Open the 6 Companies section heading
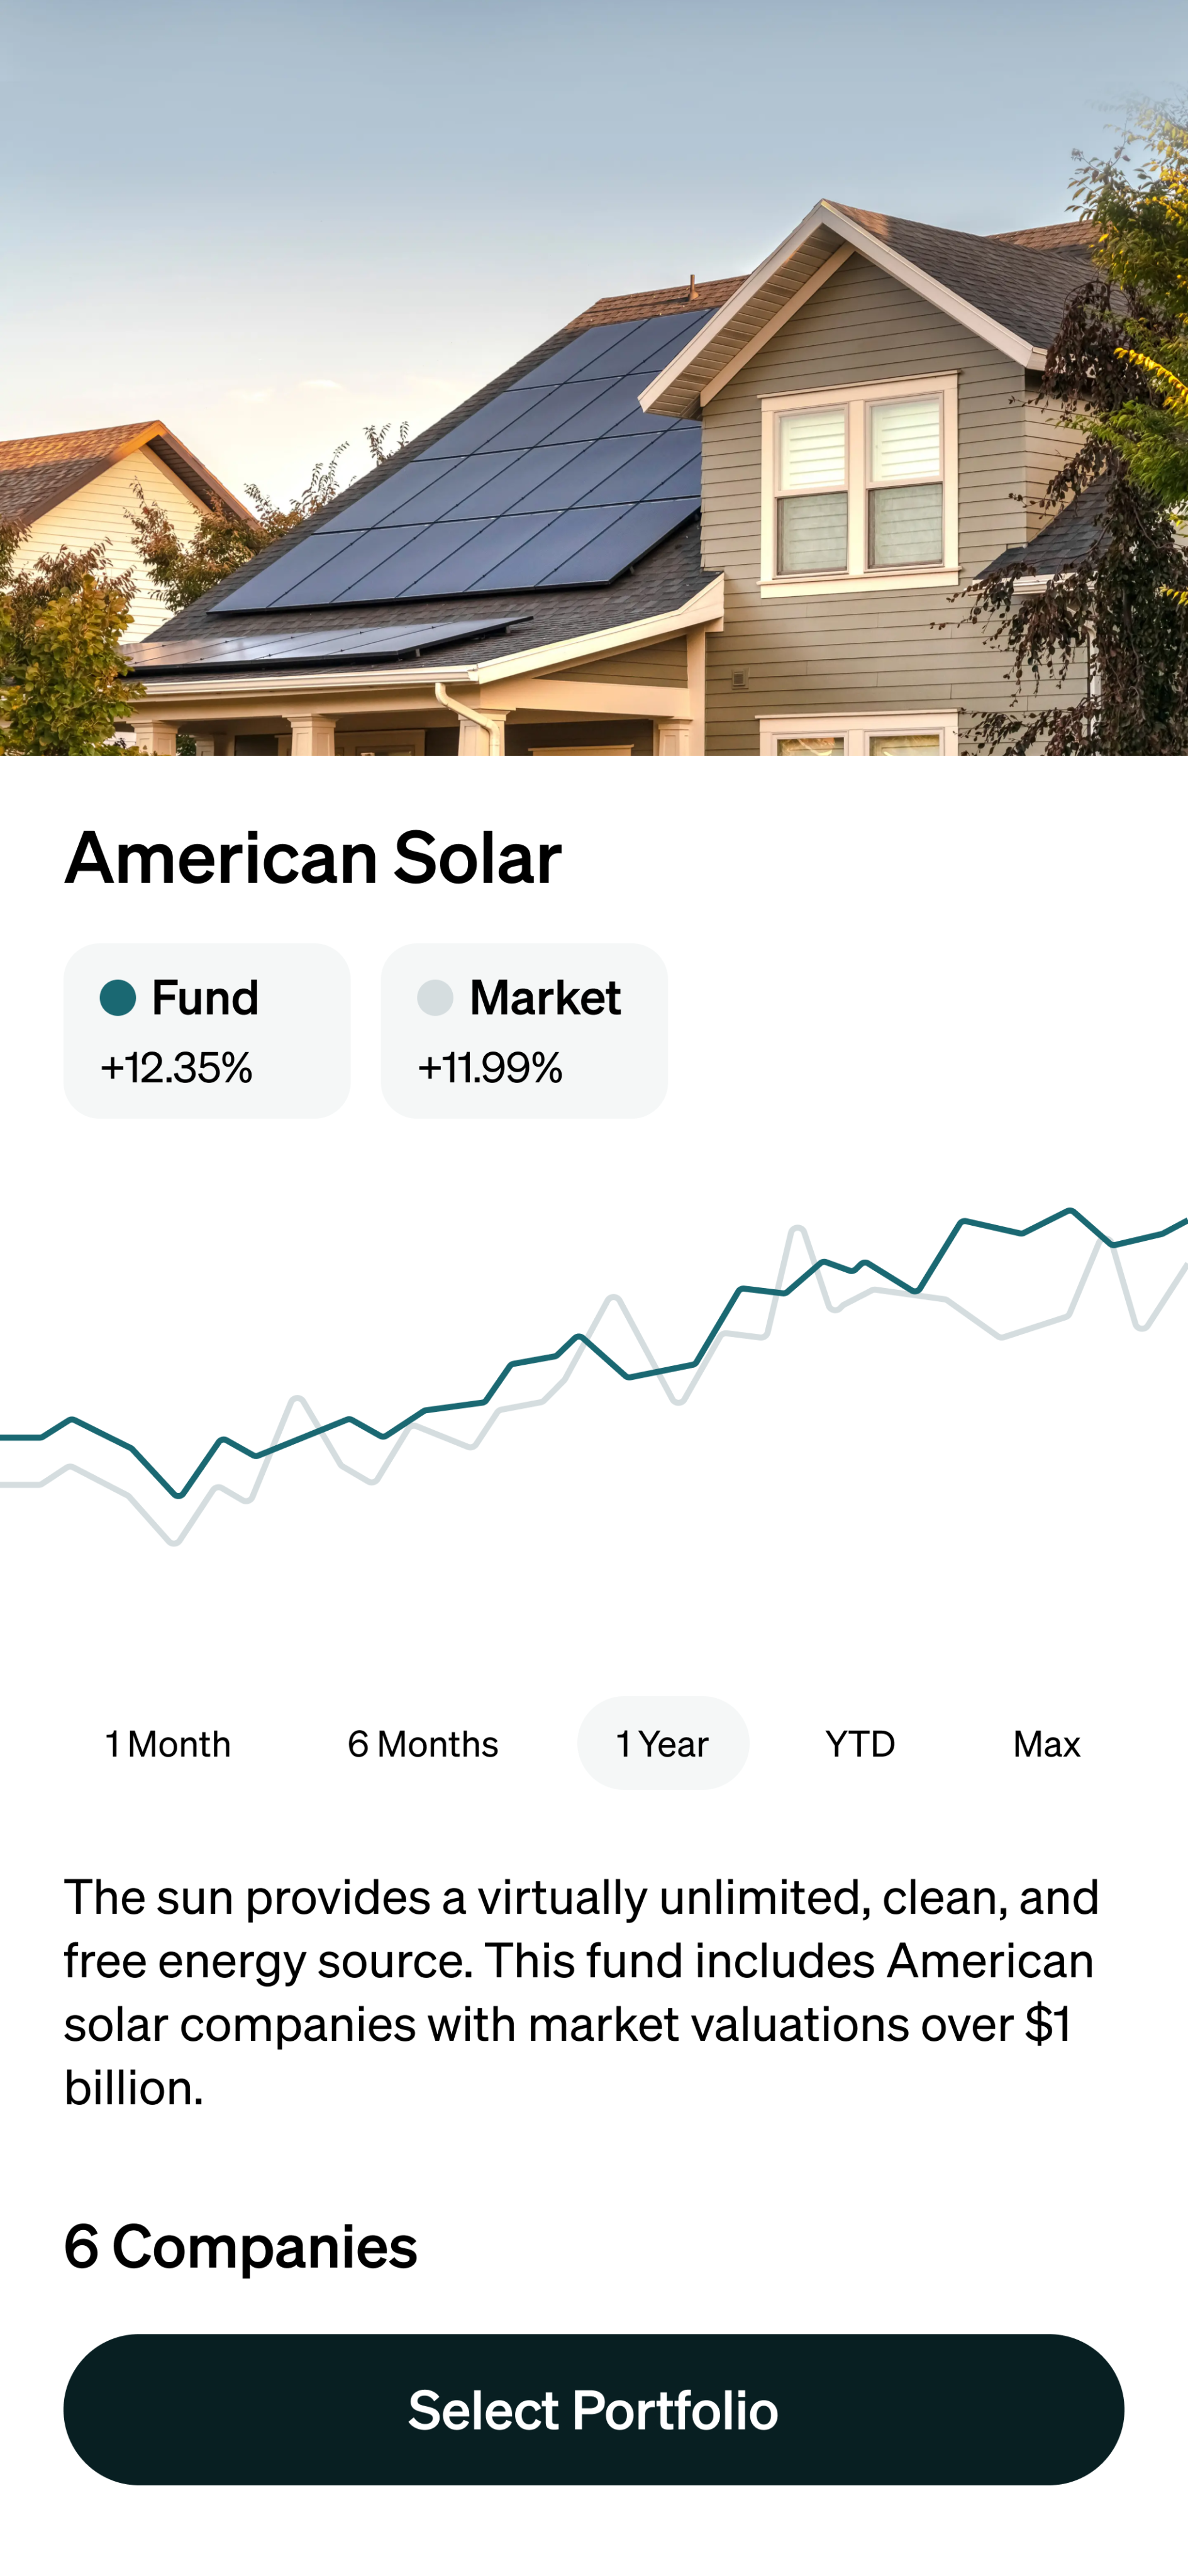The image size is (1188, 2576). pos(241,2246)
